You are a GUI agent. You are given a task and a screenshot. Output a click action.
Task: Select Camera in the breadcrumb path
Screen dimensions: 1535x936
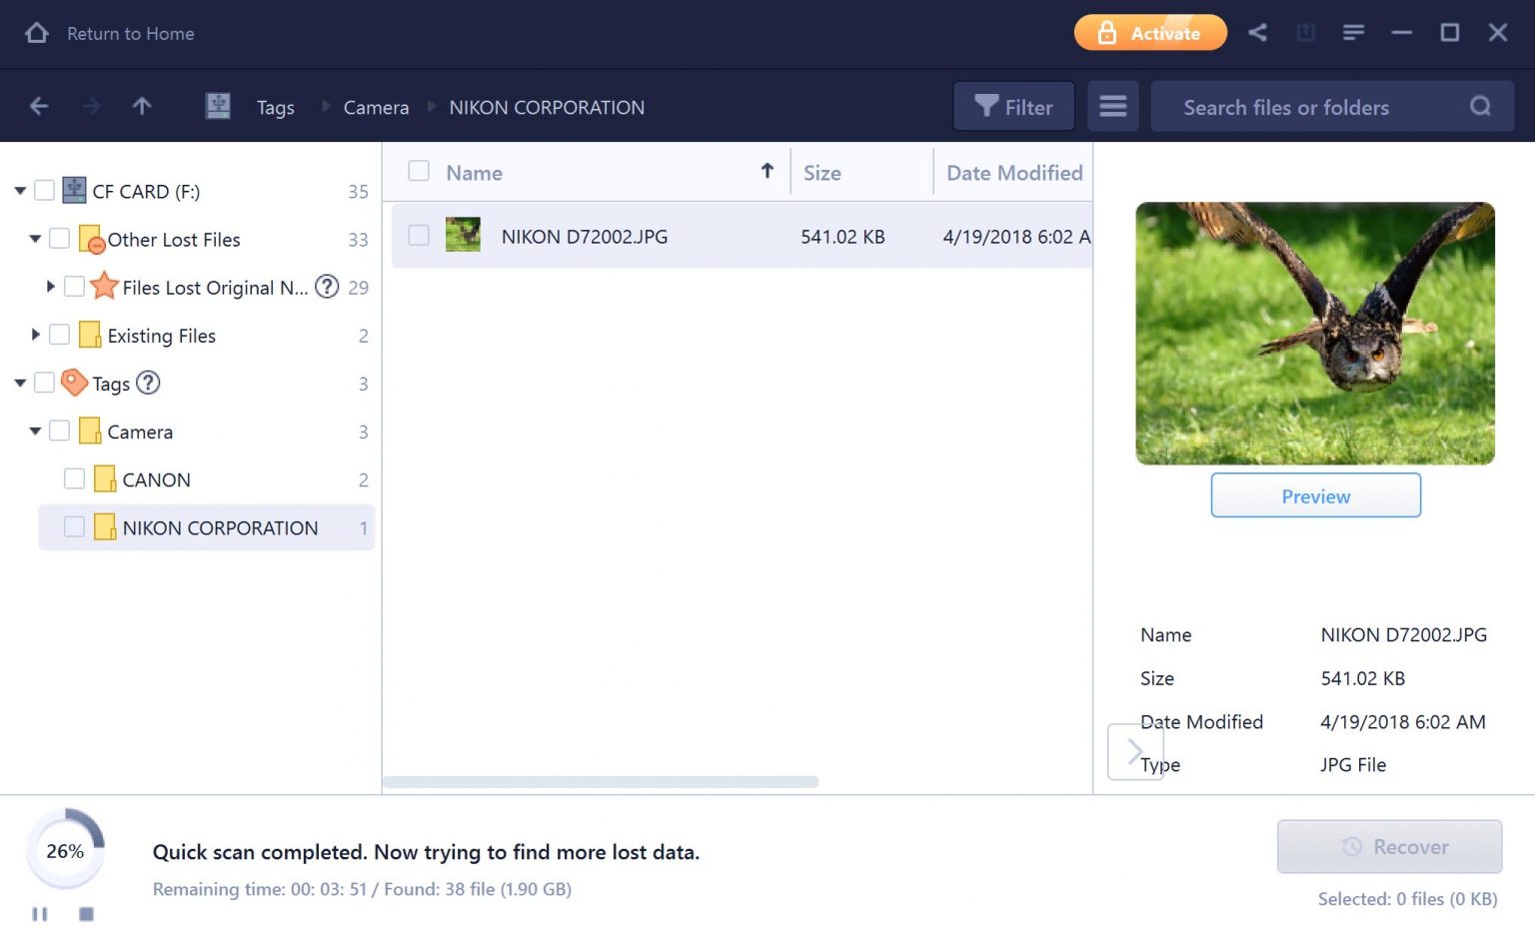click(x=376, y=107)
